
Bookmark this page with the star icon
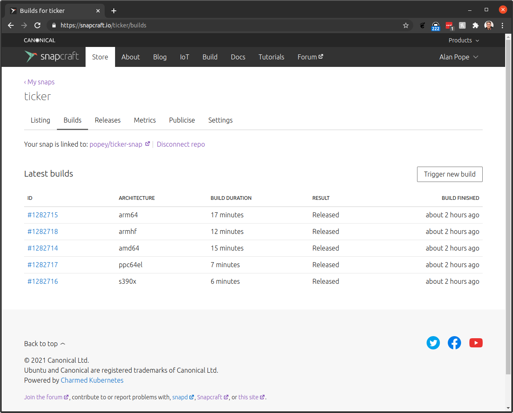(406, 25)
